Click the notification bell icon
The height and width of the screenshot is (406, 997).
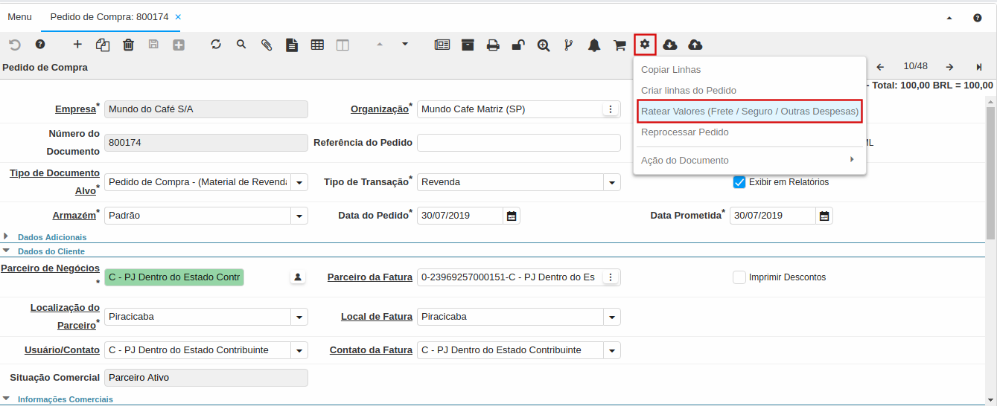(x=594, y=45)
